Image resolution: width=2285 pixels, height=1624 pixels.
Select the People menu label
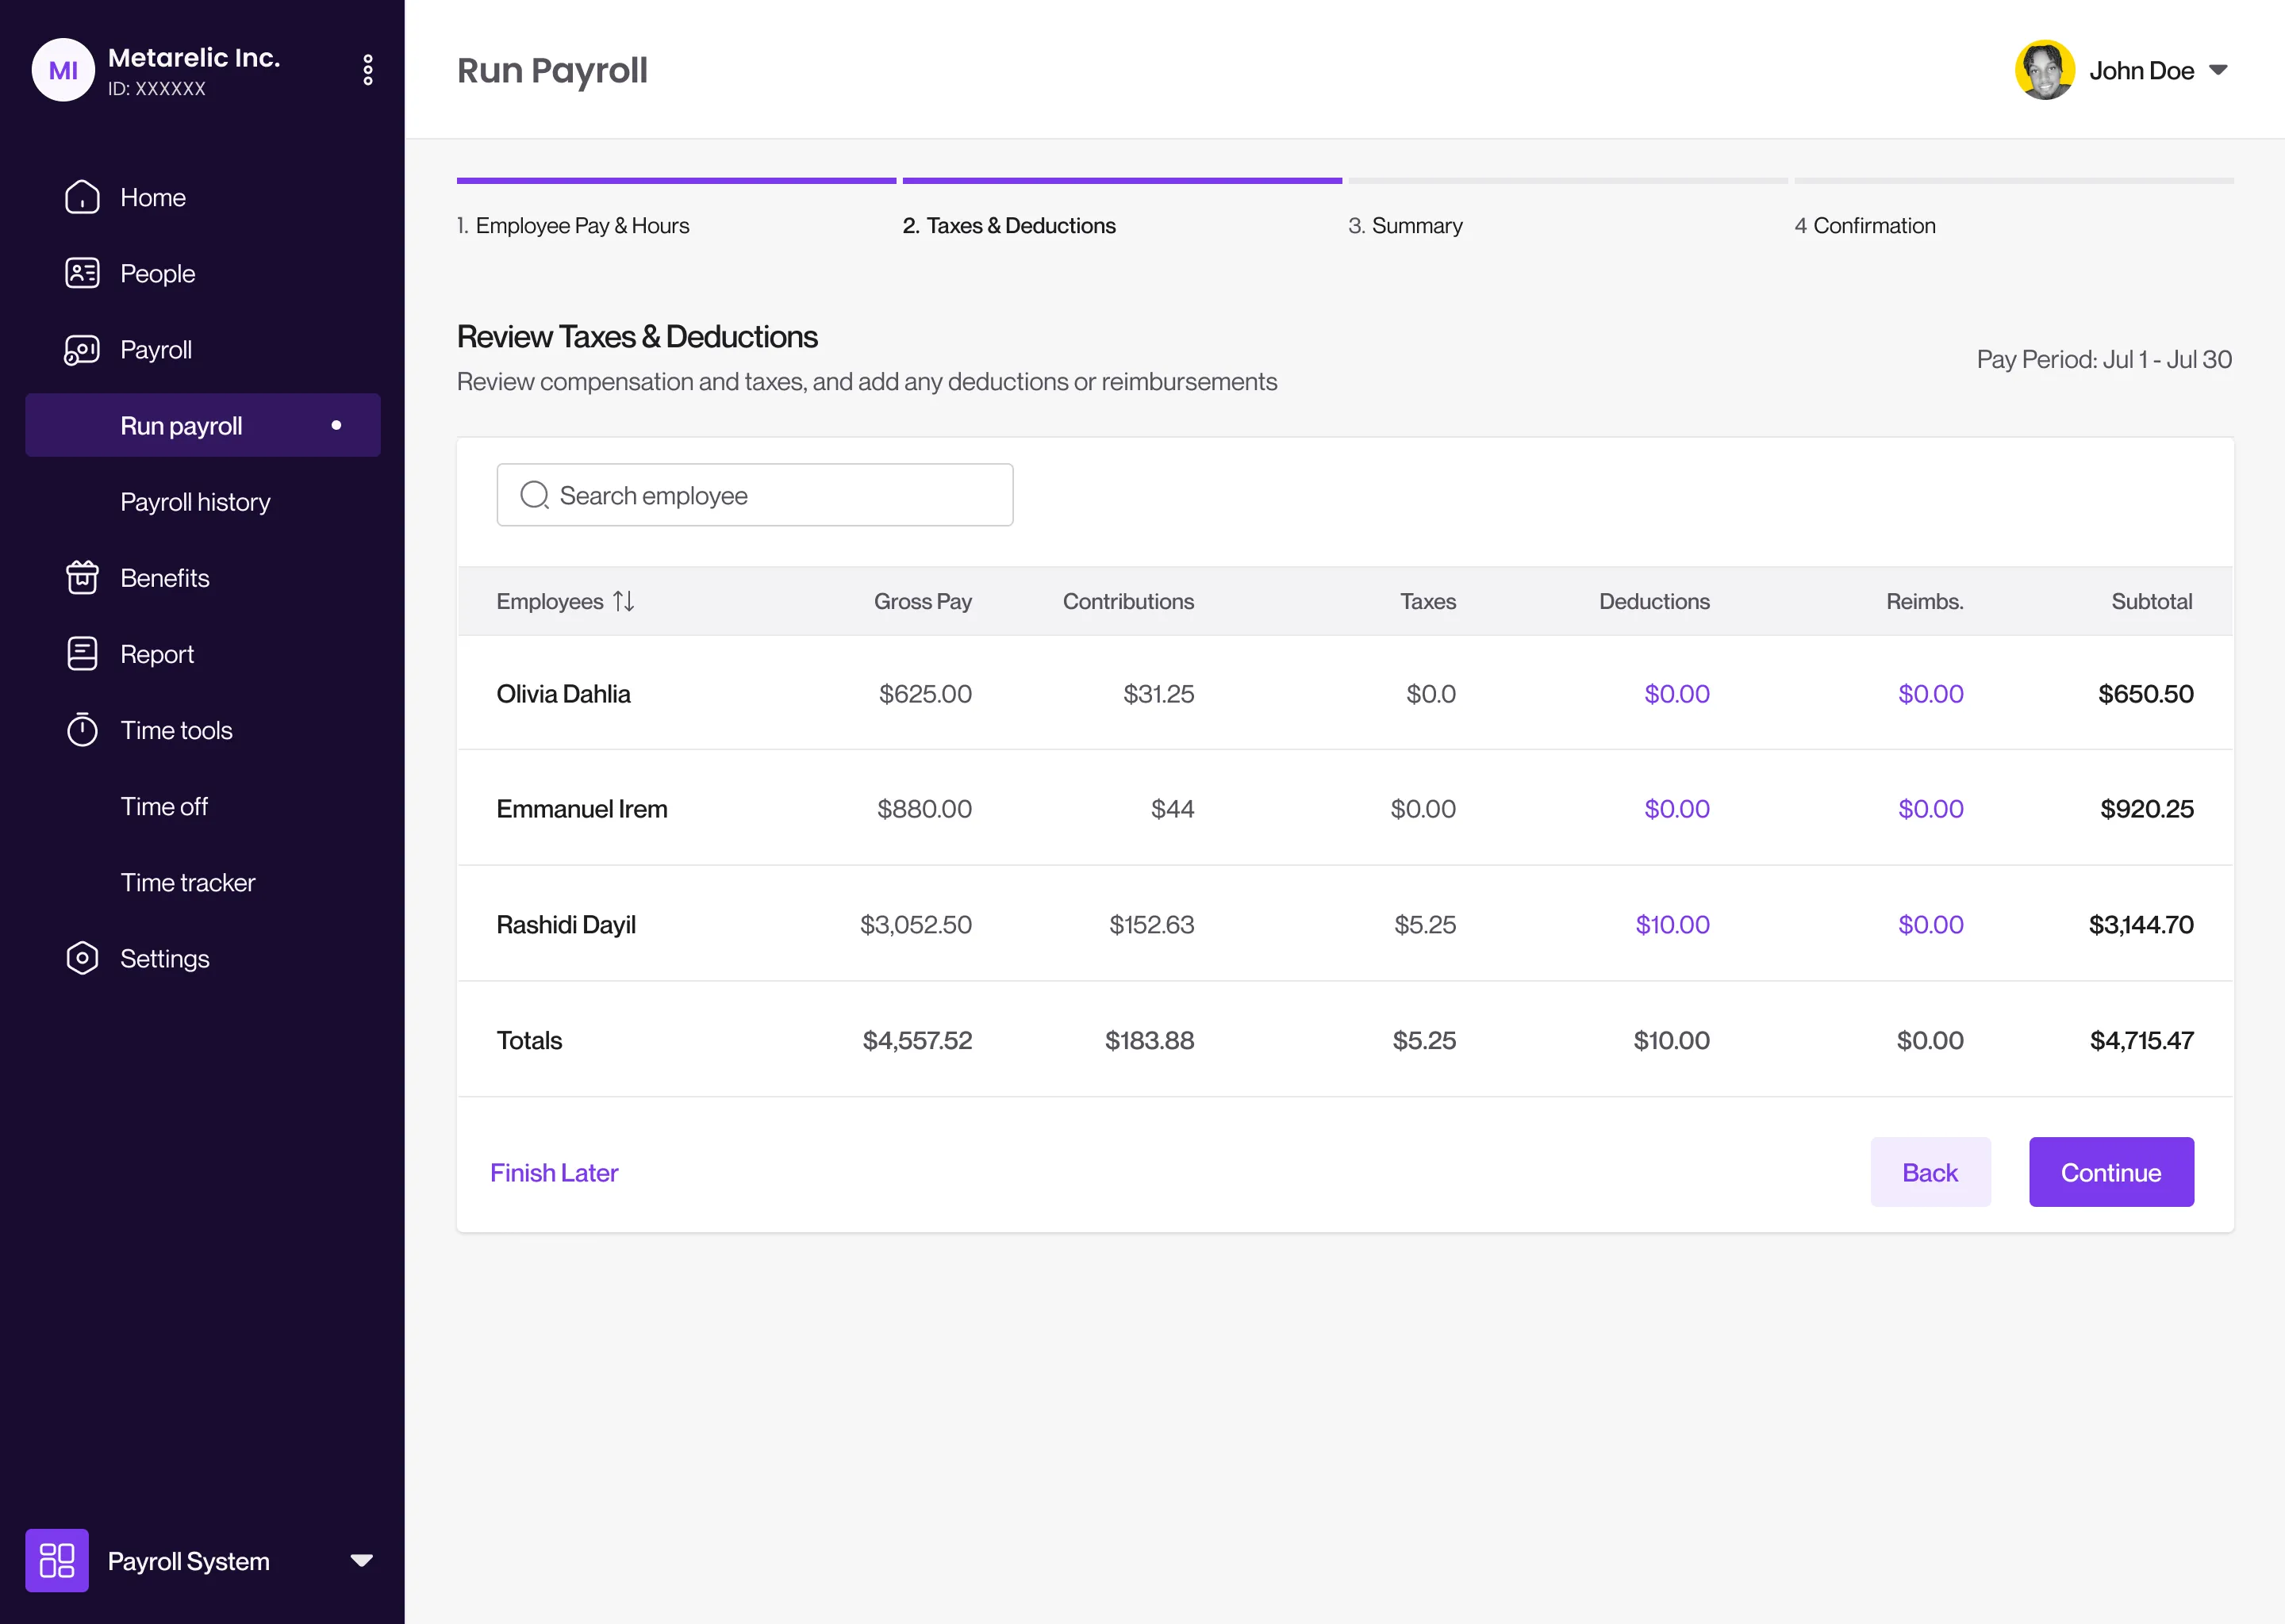157,273
